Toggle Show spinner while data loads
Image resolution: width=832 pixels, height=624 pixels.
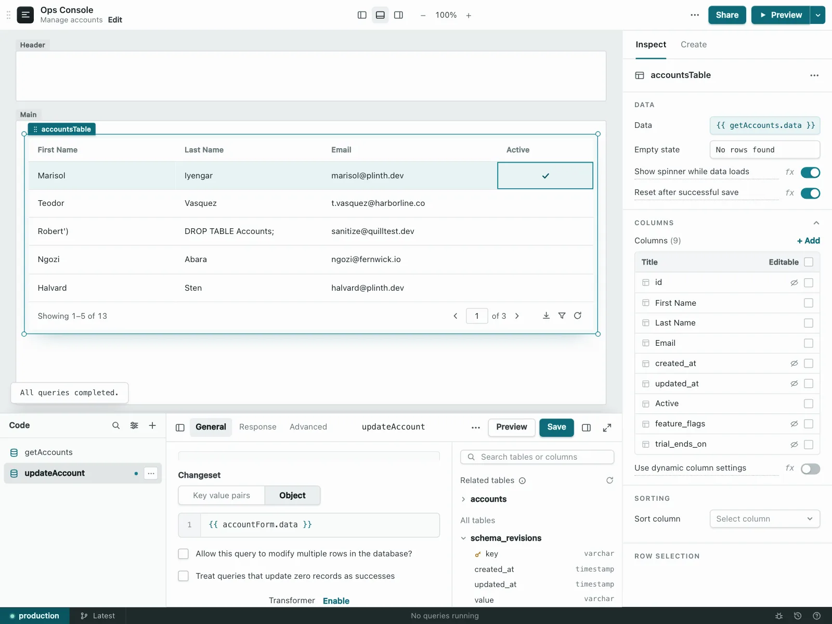(810, 172)
